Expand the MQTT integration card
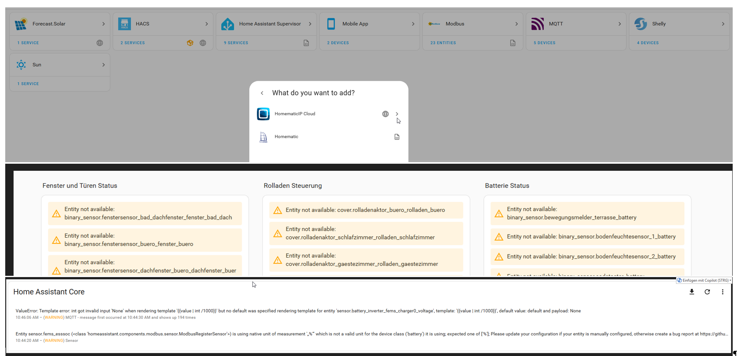This screenshot has height=356, width=737. (620, 23)
